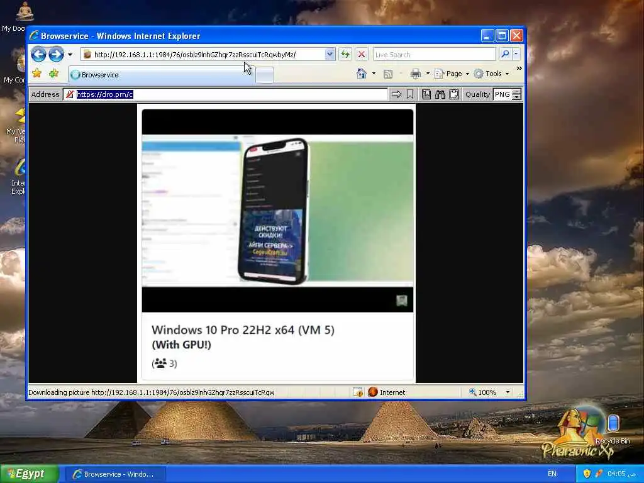Go back with Internet Explorer's Back arrow
644x483 pixels.
pyautogui.click(x=38, y=54)
